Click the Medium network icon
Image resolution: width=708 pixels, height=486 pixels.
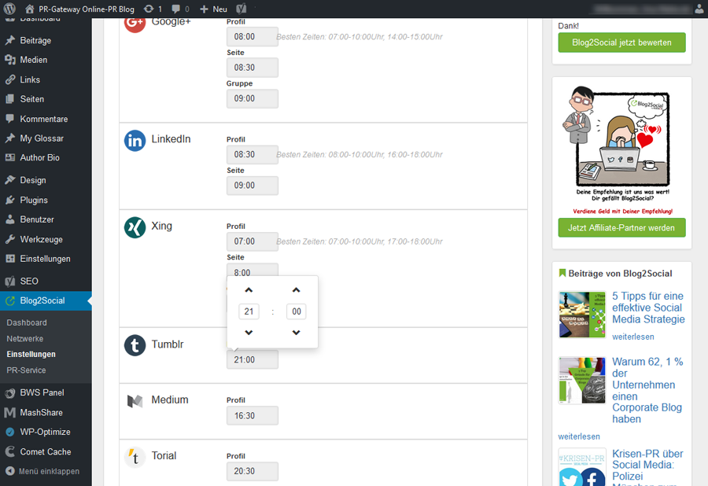[135, 401]
